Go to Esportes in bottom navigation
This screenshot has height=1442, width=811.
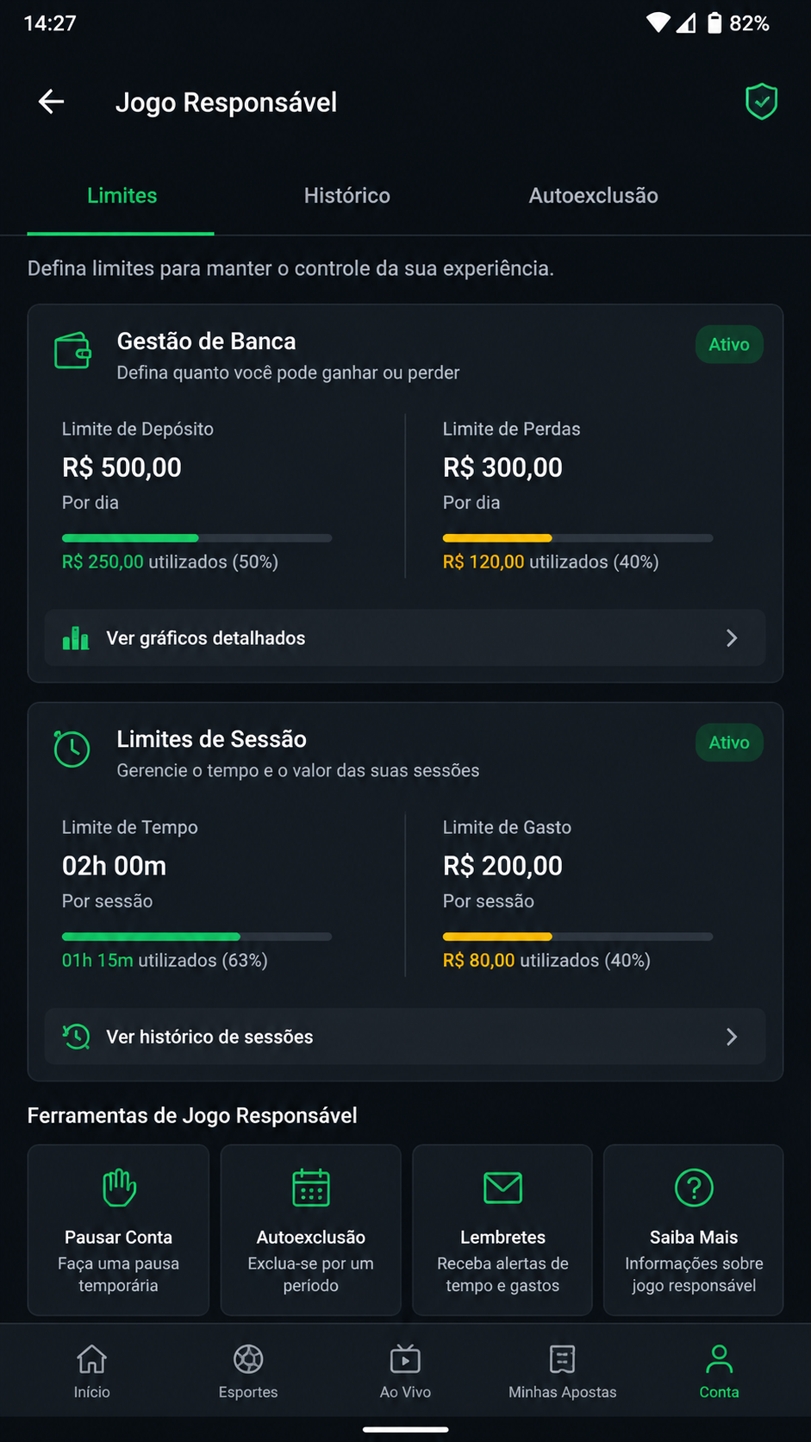248,1371
